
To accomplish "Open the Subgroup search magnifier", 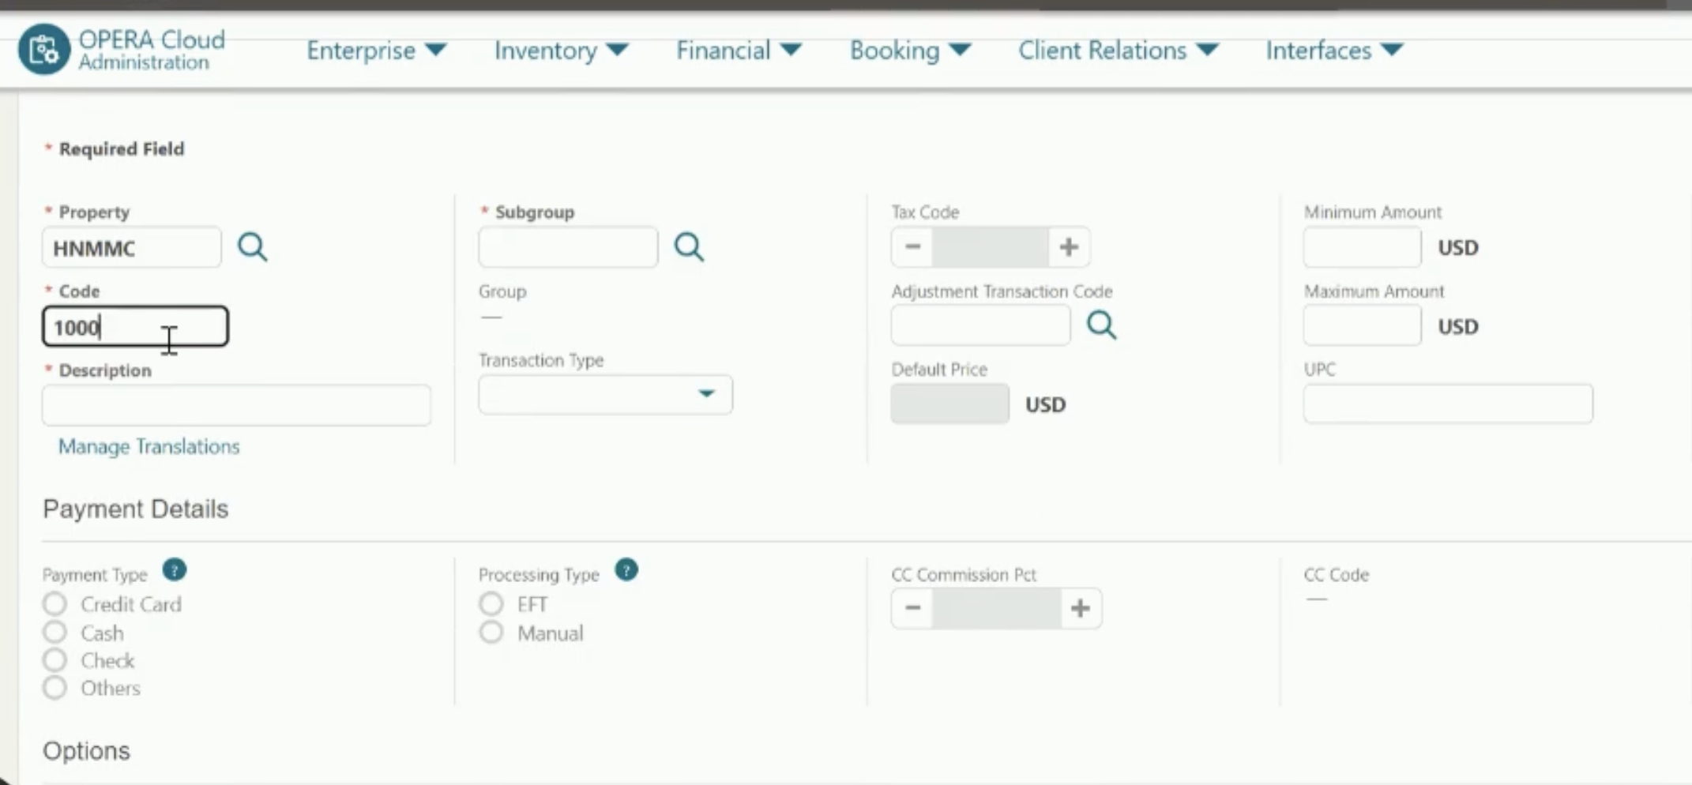I will (x=689, y=247).
